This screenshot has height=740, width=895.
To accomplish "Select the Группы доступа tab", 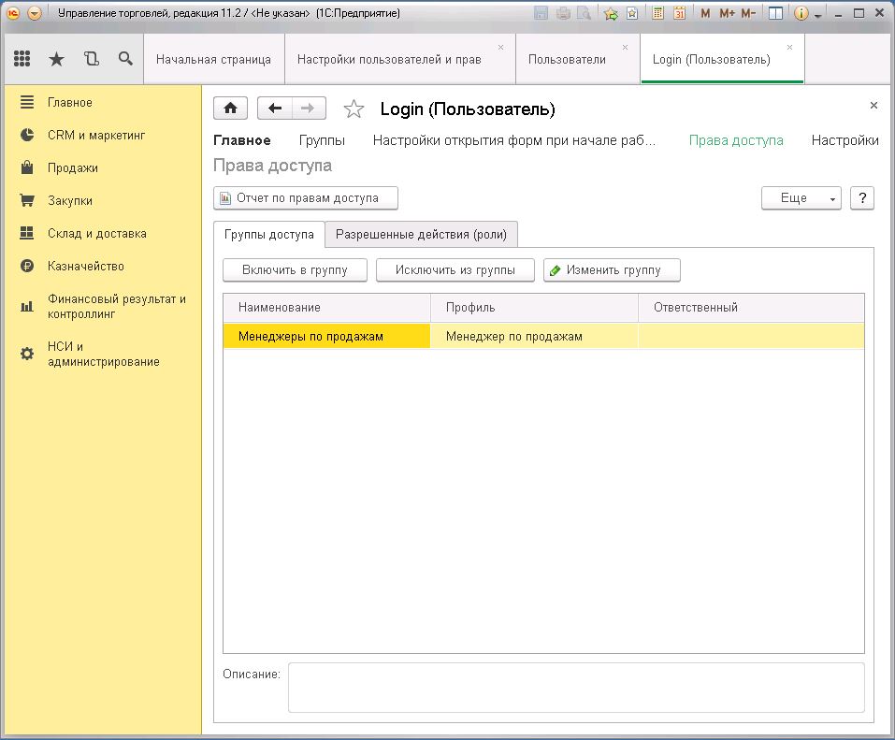I will [x=268, y=234].
